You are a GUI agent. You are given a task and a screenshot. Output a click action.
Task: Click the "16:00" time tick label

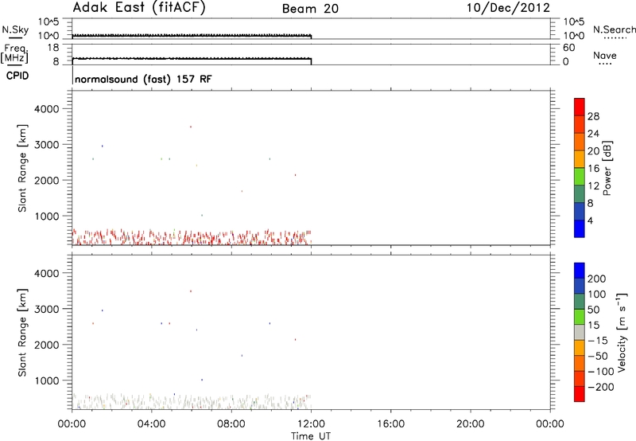390,424
